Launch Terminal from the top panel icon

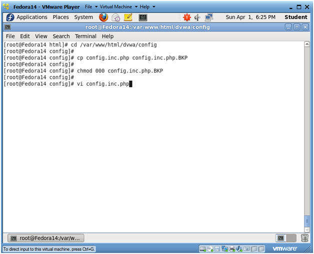pyautogui.click(x=143, y=17)
